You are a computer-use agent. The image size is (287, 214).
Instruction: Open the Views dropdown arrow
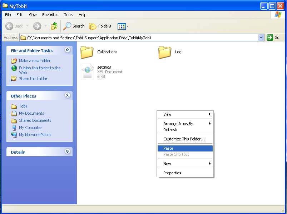pos(128,26)
